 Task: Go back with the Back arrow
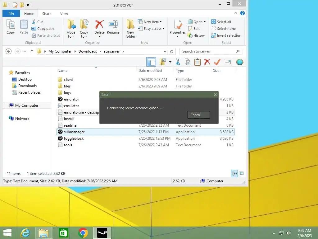8,51
